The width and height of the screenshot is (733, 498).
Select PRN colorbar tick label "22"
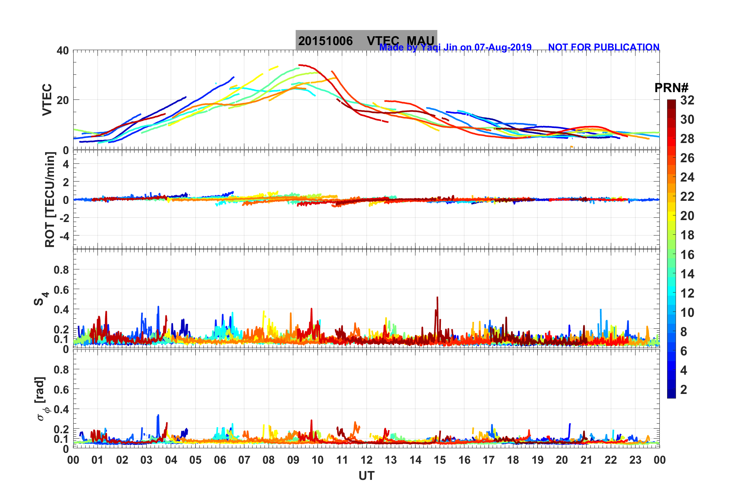point(687,197)
